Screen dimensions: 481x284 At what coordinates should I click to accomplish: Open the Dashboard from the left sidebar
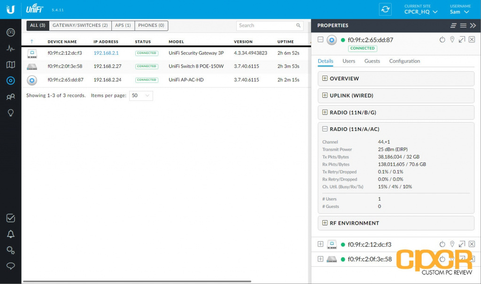point(10,32)
